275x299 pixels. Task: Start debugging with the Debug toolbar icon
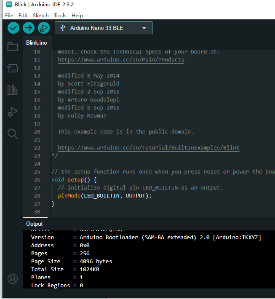[43, 28]
